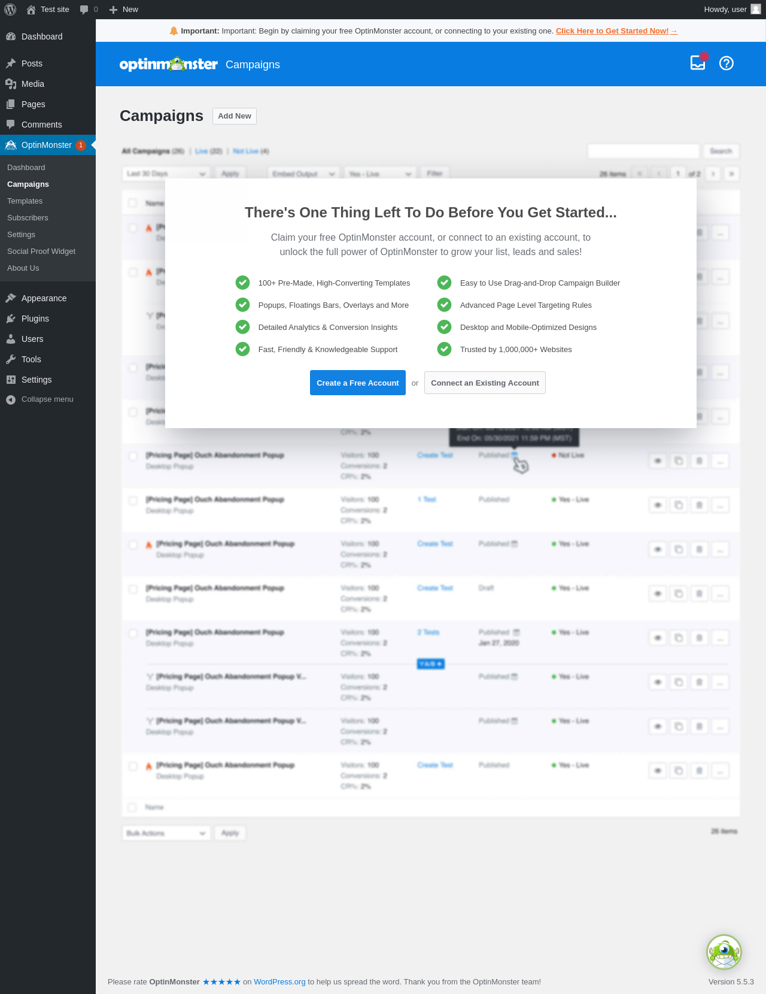Open the bottom Bulk Actions dropdown
Viewport: 766px width, 994px height.
tap(166, 833)
